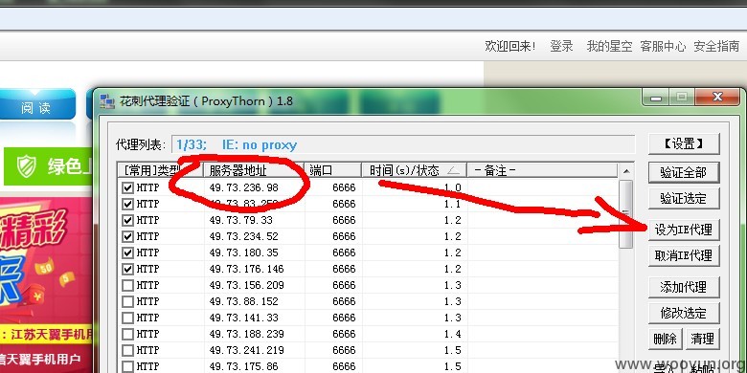The height and width of the screenshot is (373, 747).
Task: Select address 49.73.188.239 in list
Action: coord(246,334)
